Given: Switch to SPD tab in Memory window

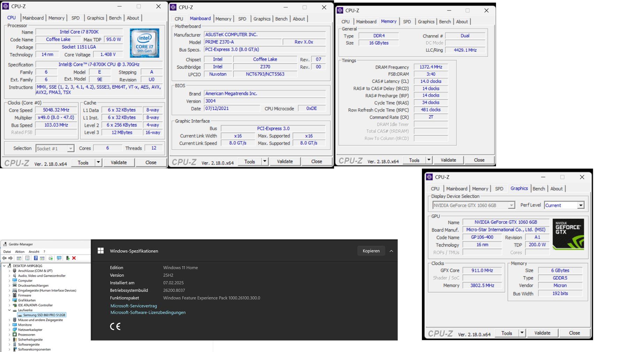Looking at the screenshot, I should pyautogui.click(x=407, y=22).
